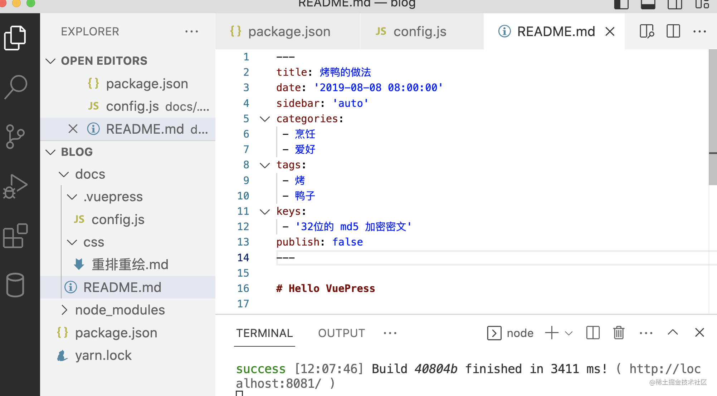Collapse the .vuepress folder
Screen dimensions: 717x396
point(72,197)
